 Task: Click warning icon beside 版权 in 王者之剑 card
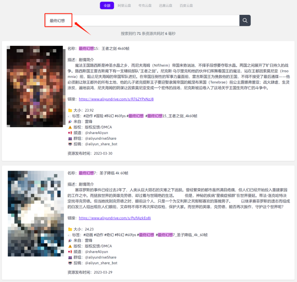click(x=70, y=127)
